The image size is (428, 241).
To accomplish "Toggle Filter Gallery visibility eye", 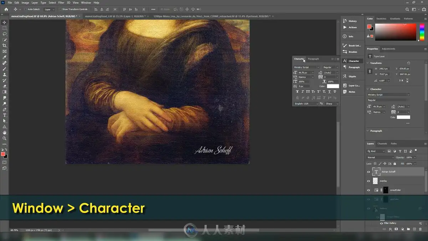I will [382, 223].
